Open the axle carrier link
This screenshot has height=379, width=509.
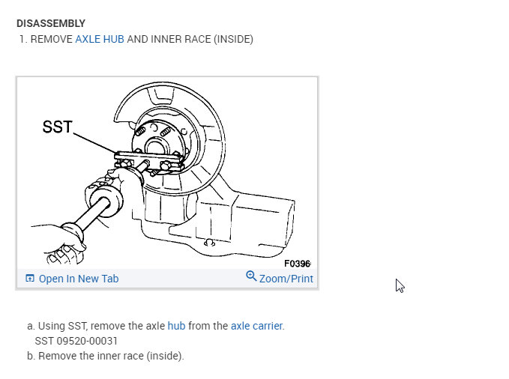pos(256,326)
